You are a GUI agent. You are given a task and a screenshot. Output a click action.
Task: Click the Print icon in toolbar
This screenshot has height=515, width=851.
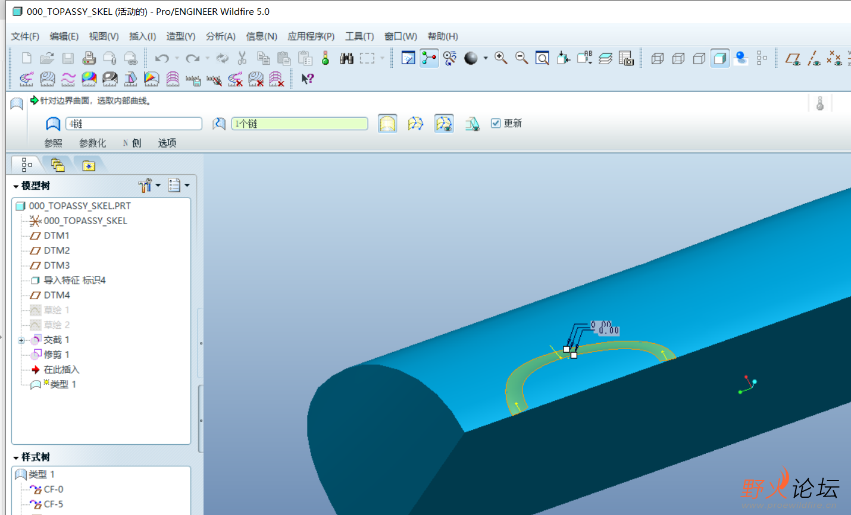point(89,58)
